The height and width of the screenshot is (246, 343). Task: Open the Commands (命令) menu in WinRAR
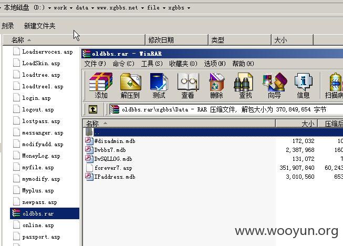click(123, 64)
